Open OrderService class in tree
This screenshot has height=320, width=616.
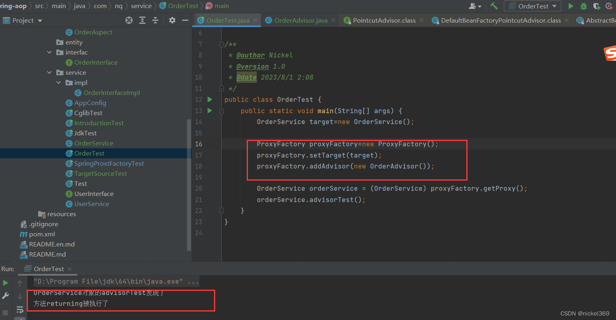click(93, 143)
